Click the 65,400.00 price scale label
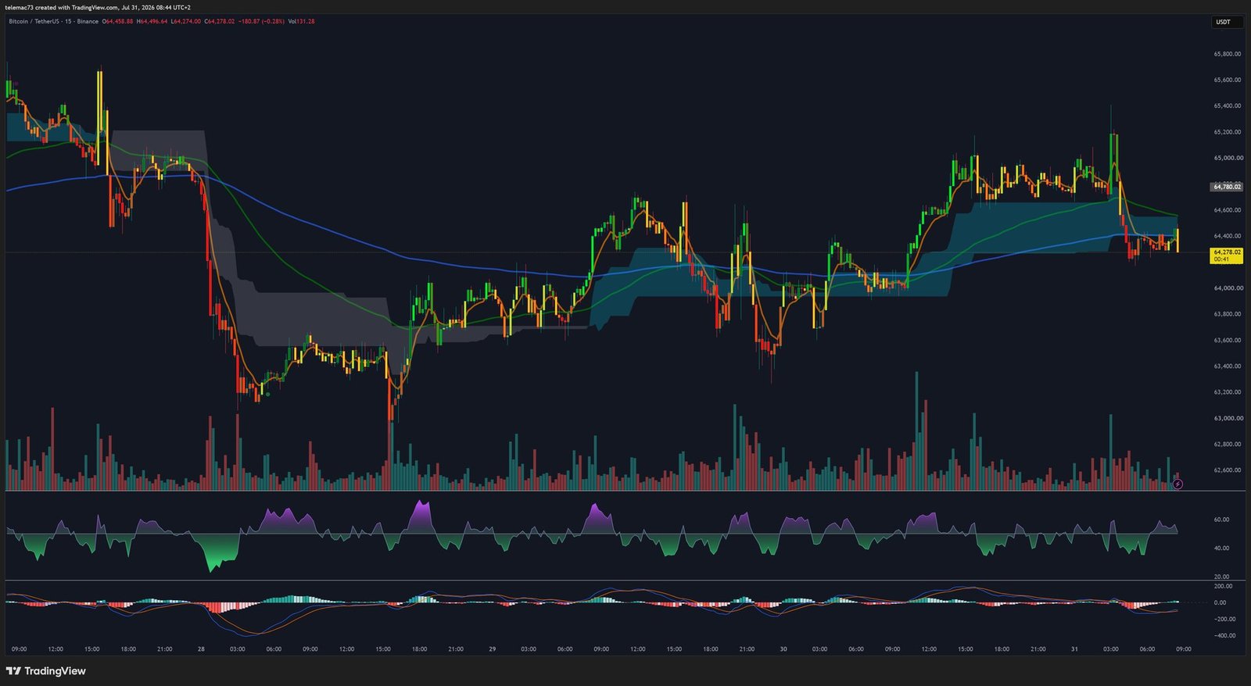The width and height of the screenshot is (1251, 686). click(x=1228, y=105)
